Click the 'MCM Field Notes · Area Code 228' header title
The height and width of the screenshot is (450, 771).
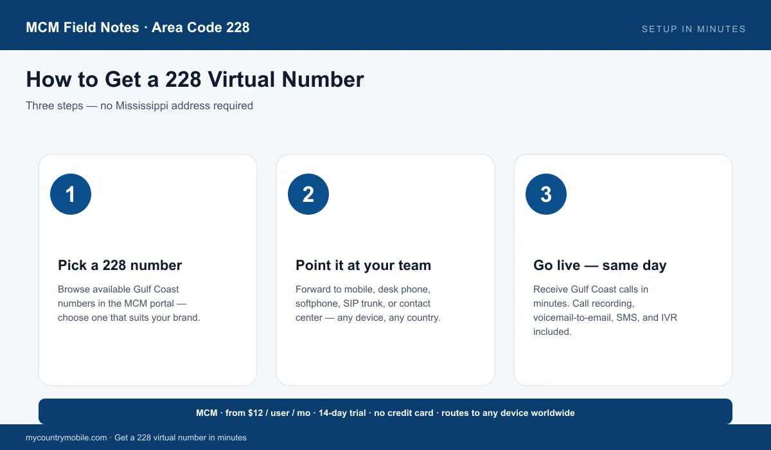click(137, 28)
